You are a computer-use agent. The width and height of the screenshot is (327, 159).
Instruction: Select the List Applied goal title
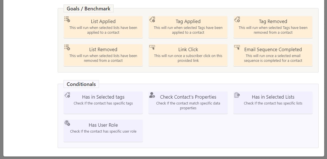(103, 21)
